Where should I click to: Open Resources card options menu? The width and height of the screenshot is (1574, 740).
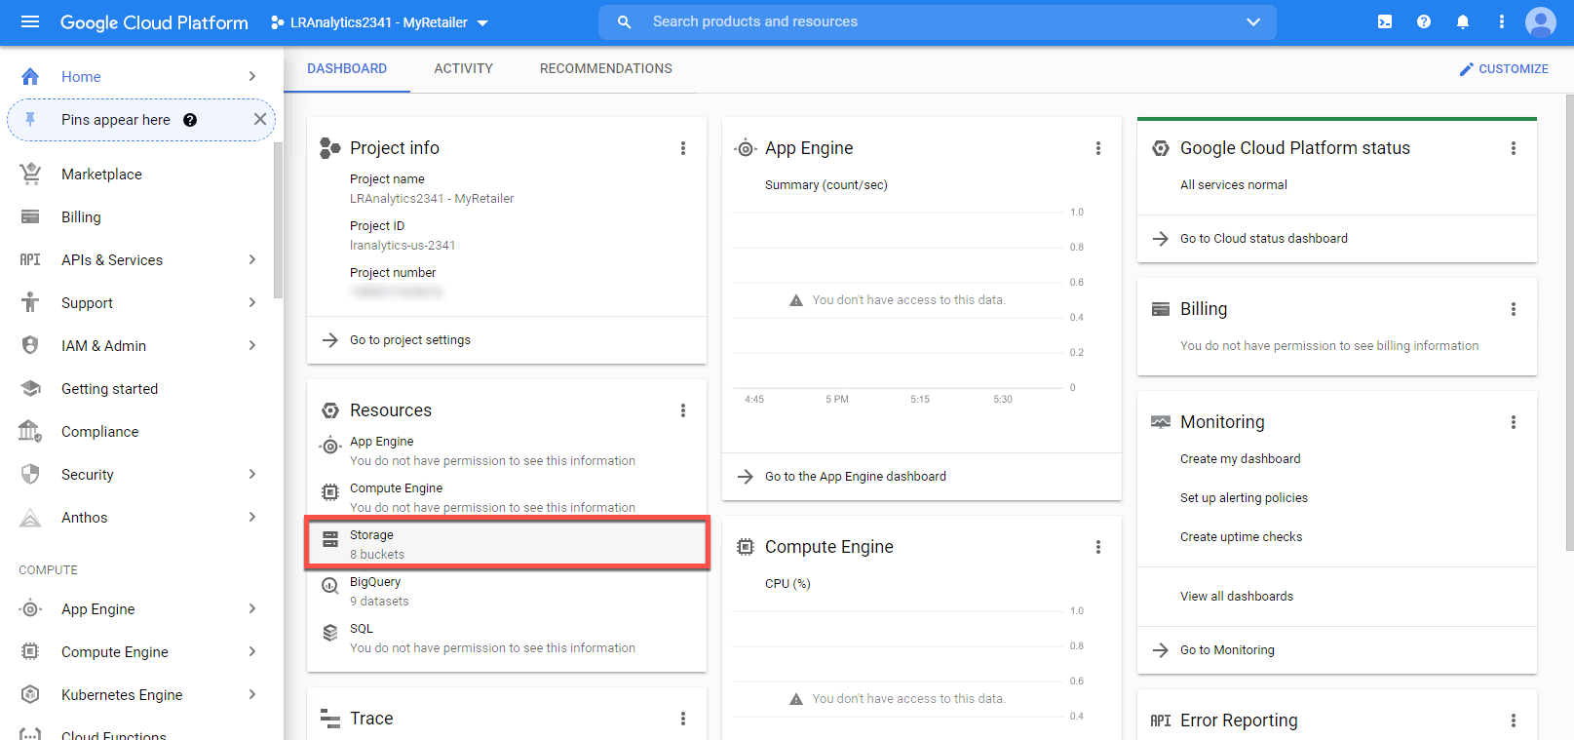click(x=683, y=410)
